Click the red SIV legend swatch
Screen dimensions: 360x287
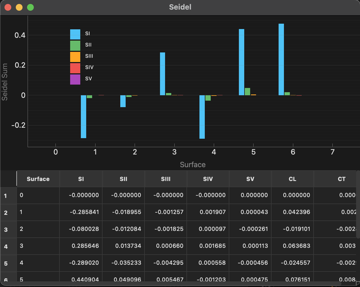tap(75, 67)
